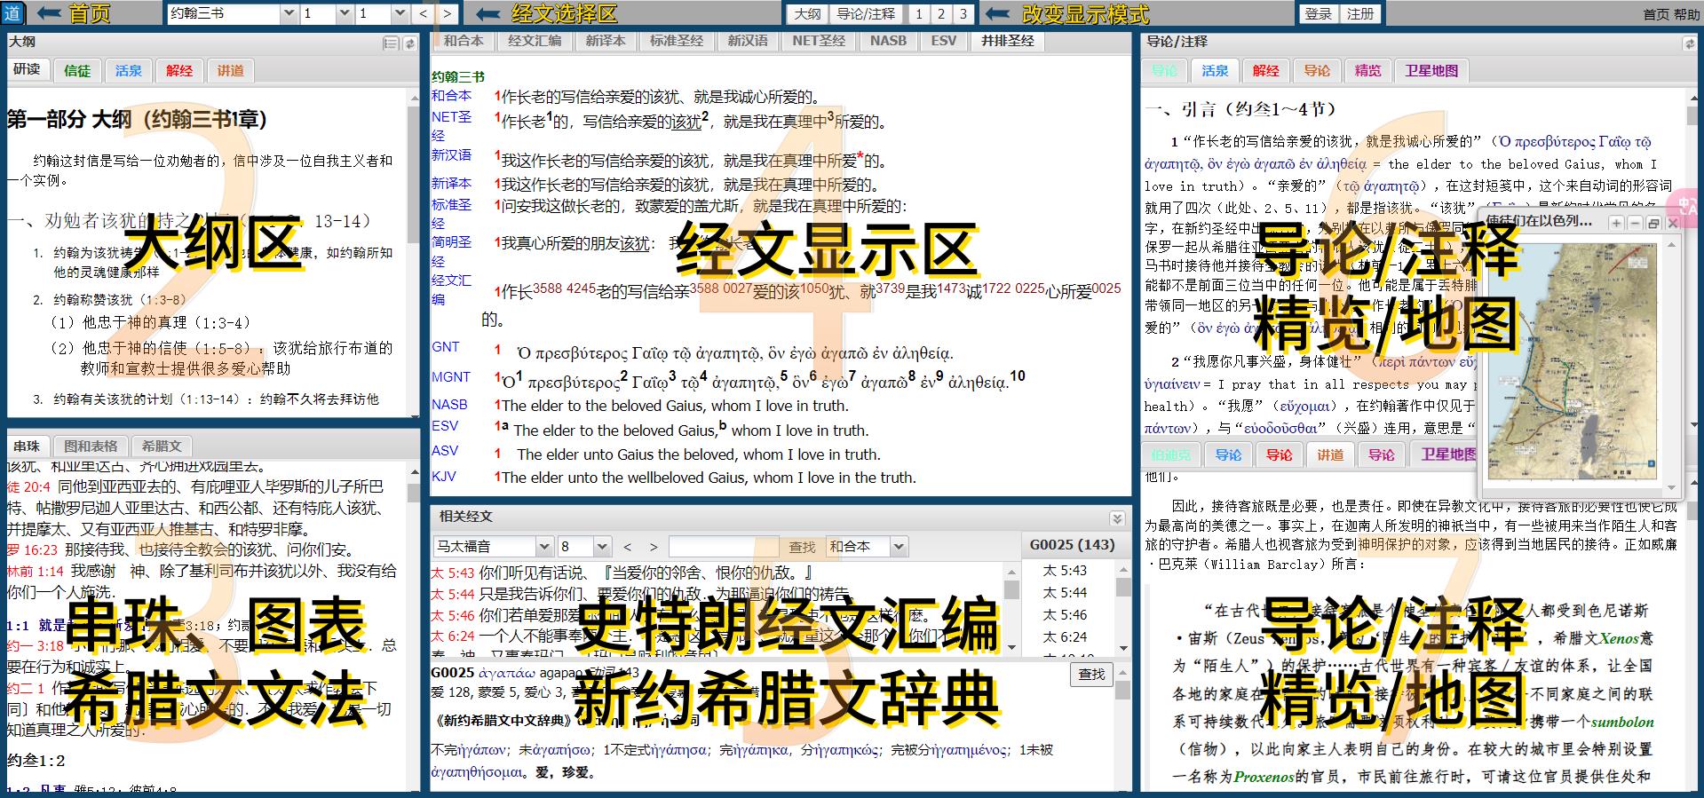Click the search input field in 相关经文

click(723, 547)
